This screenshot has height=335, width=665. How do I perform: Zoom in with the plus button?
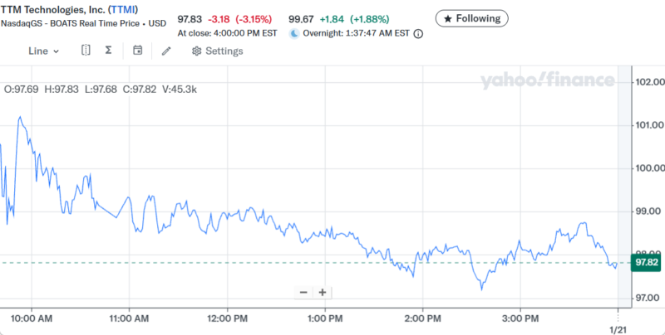322,292
